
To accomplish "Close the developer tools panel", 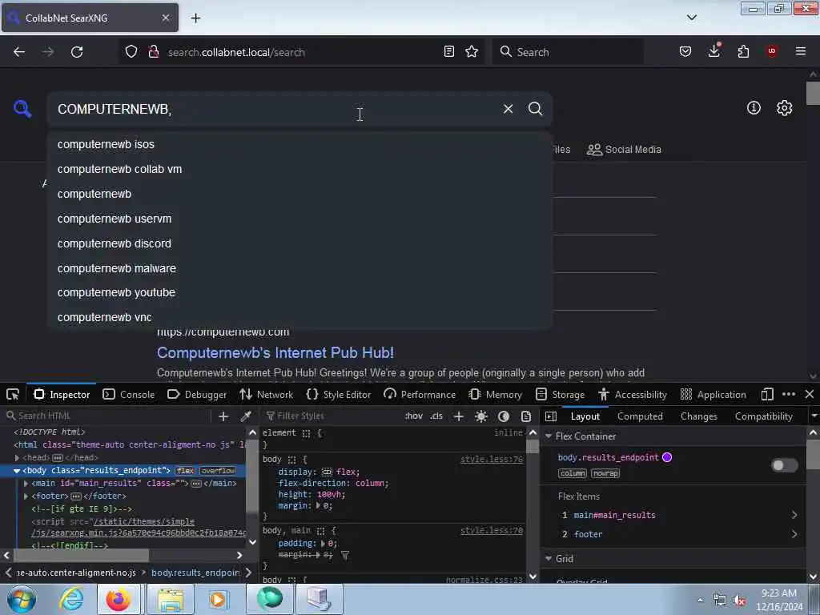I will click(x=810, y=394).
